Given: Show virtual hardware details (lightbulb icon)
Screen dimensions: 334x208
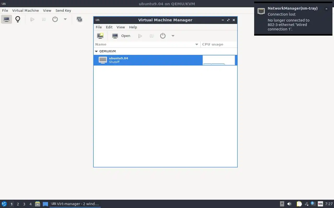Looking at the screenshot, I should click(18, 19).
